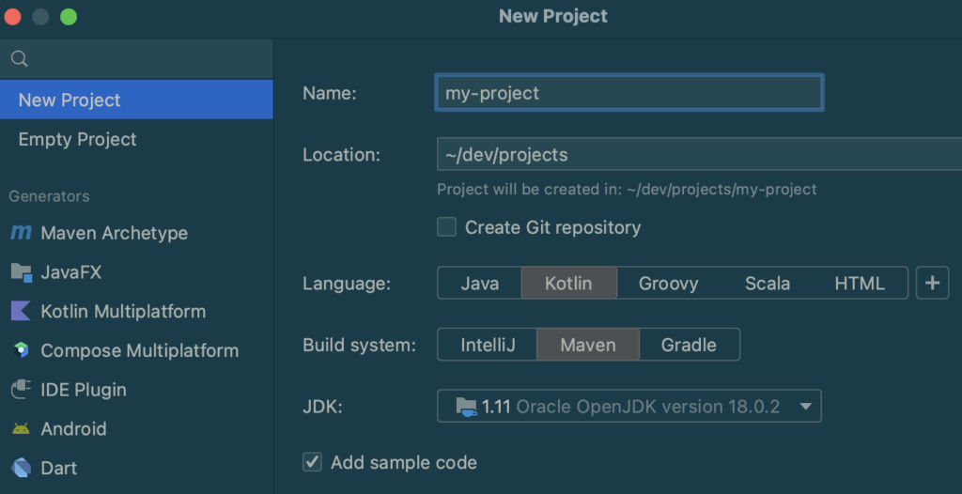Click the Location path field
This screenshot has width=962, height=494.
click(x=695, y=154)
